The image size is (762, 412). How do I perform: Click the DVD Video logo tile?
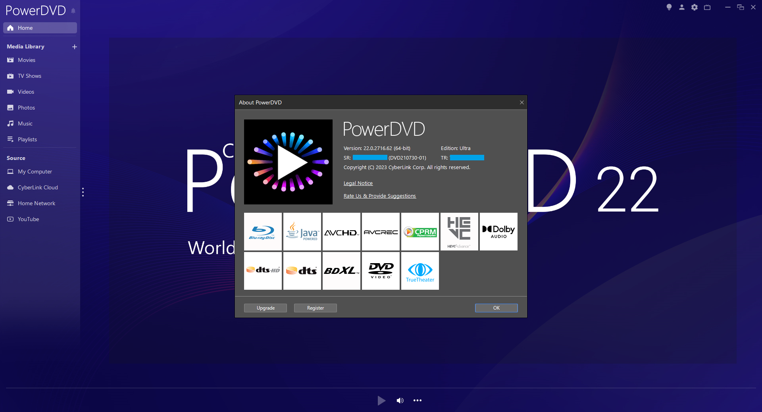(x=381, y=271)
